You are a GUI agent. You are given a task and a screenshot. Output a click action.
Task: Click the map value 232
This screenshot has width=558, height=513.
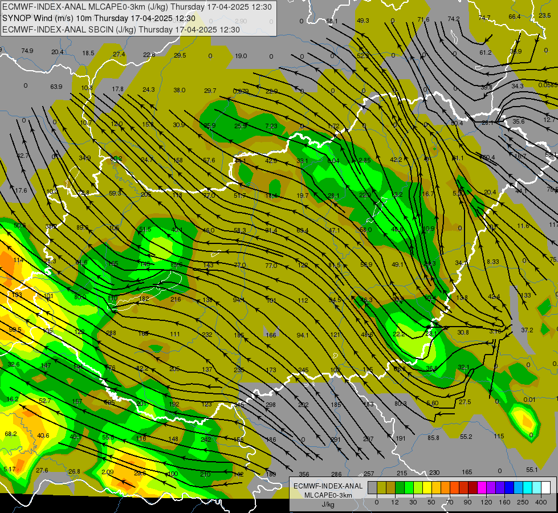click(207, 335)
